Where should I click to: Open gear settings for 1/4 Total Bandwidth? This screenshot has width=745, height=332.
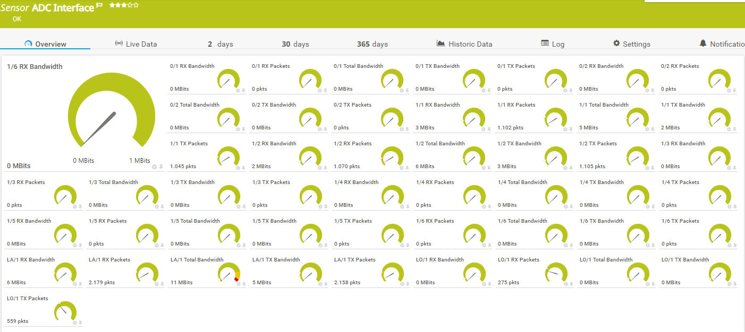[565, 207]
